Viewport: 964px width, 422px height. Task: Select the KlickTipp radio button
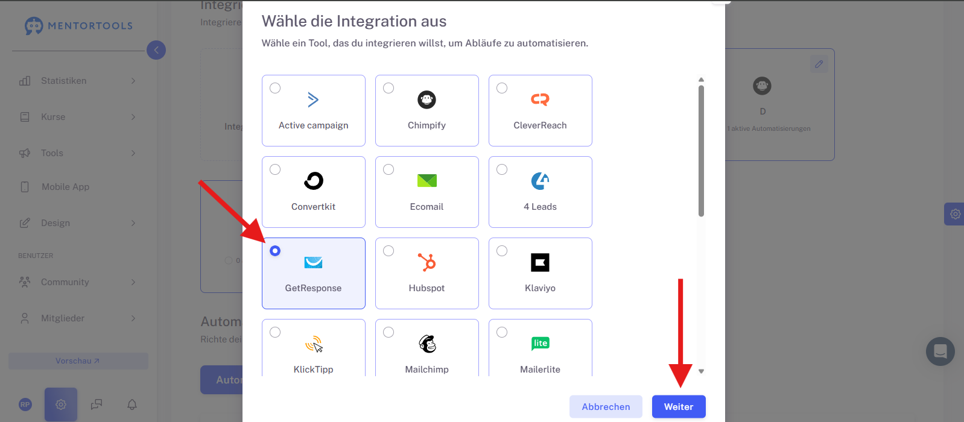point(275,332)
